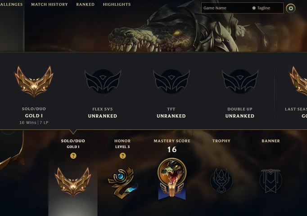Click the empty Trophy slot icon
The width and height of the screenshot is (307, 216).
221,181
